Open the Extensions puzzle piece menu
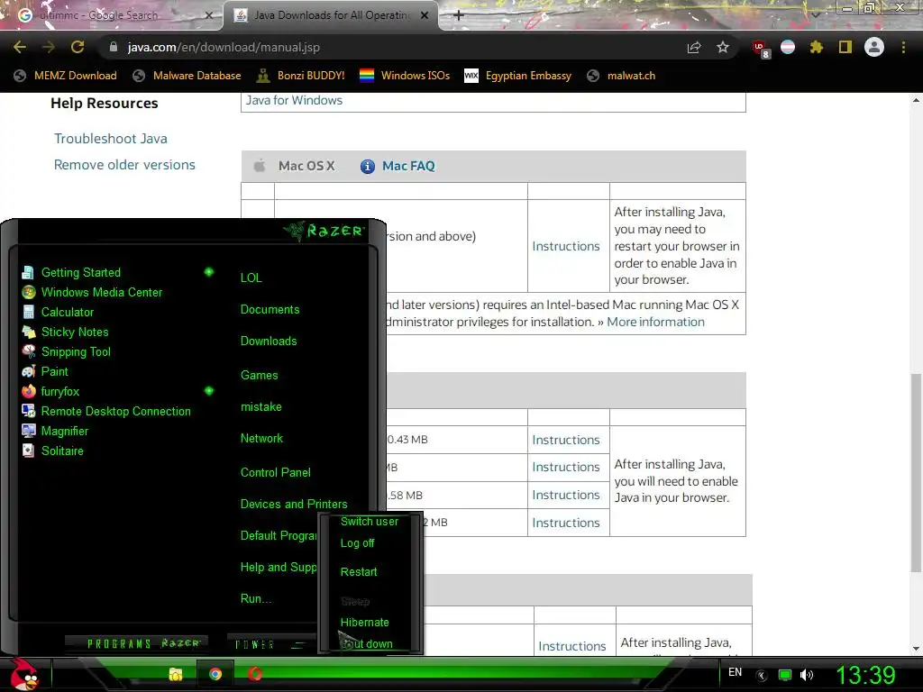923x692 pixels. (817, 47)
